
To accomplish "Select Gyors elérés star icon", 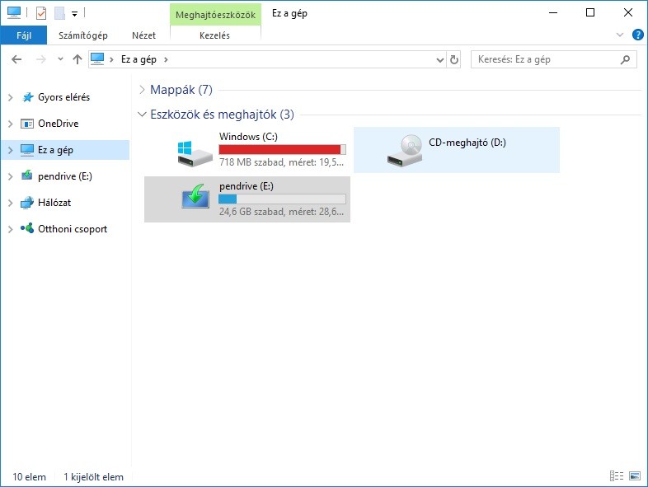I will [28, 97].
